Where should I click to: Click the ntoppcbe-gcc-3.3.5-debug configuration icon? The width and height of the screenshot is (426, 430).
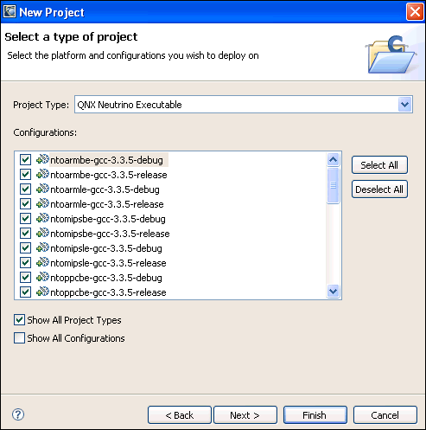click(42, 277)
